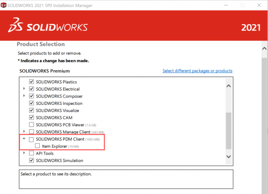Open the Select different packages or products link
This screenshot has width=268, height=194.
[x=197, y=71]
